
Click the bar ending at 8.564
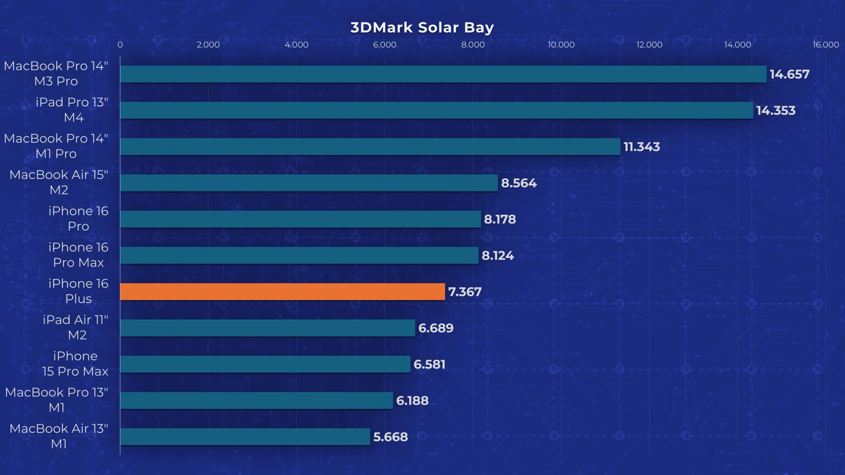pyautogui.click(x=309, y=183)
